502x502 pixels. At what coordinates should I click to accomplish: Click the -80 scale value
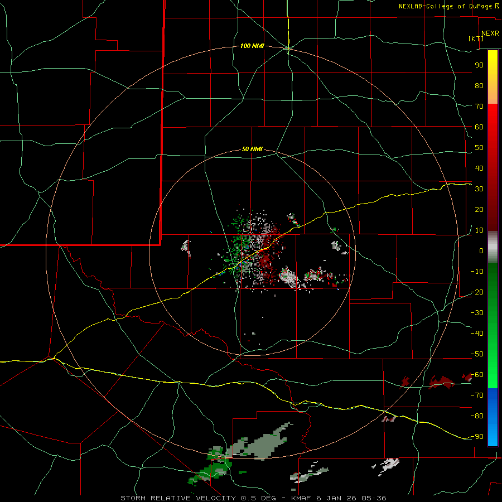(x=477, y=416)
